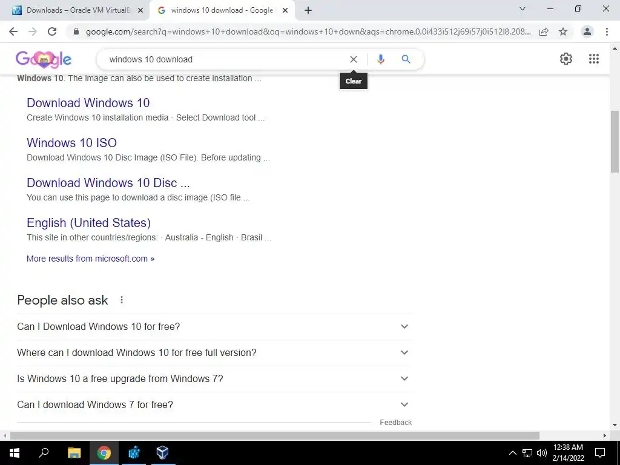Click the network status tray icon
The height and width of the screenshot is (465, 620).
coord(527,453)
